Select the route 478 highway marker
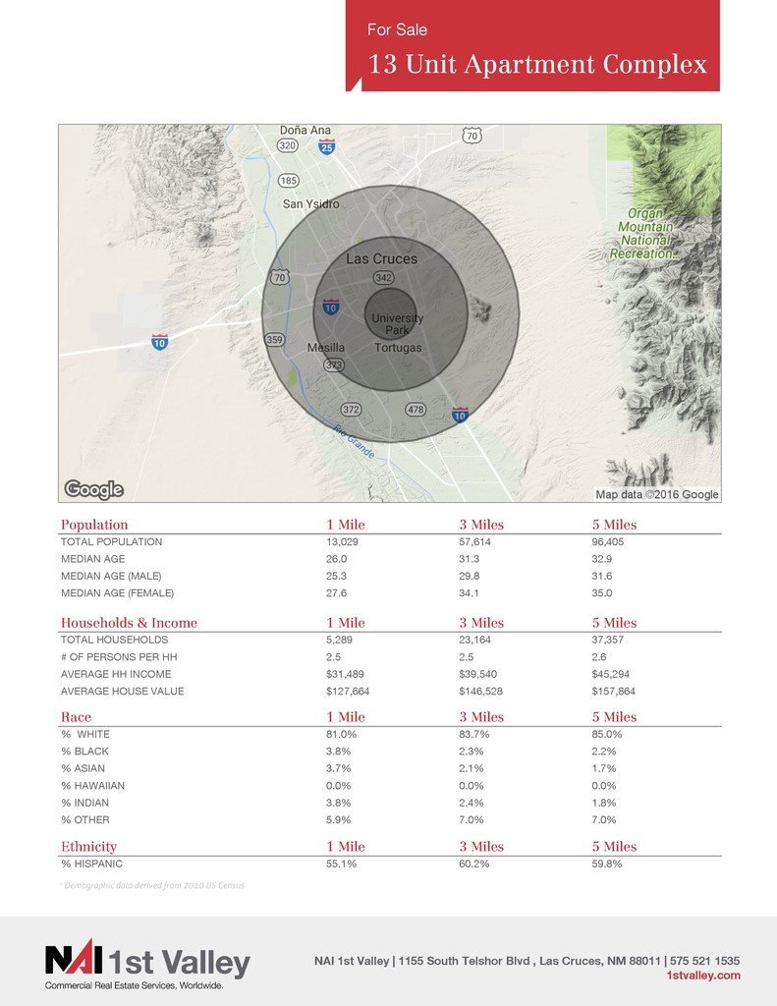 tap(416, 409)
